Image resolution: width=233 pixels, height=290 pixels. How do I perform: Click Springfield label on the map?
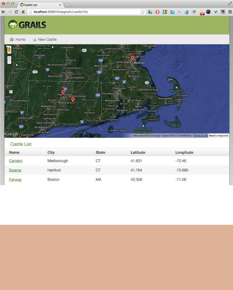(x=76, y=77)
